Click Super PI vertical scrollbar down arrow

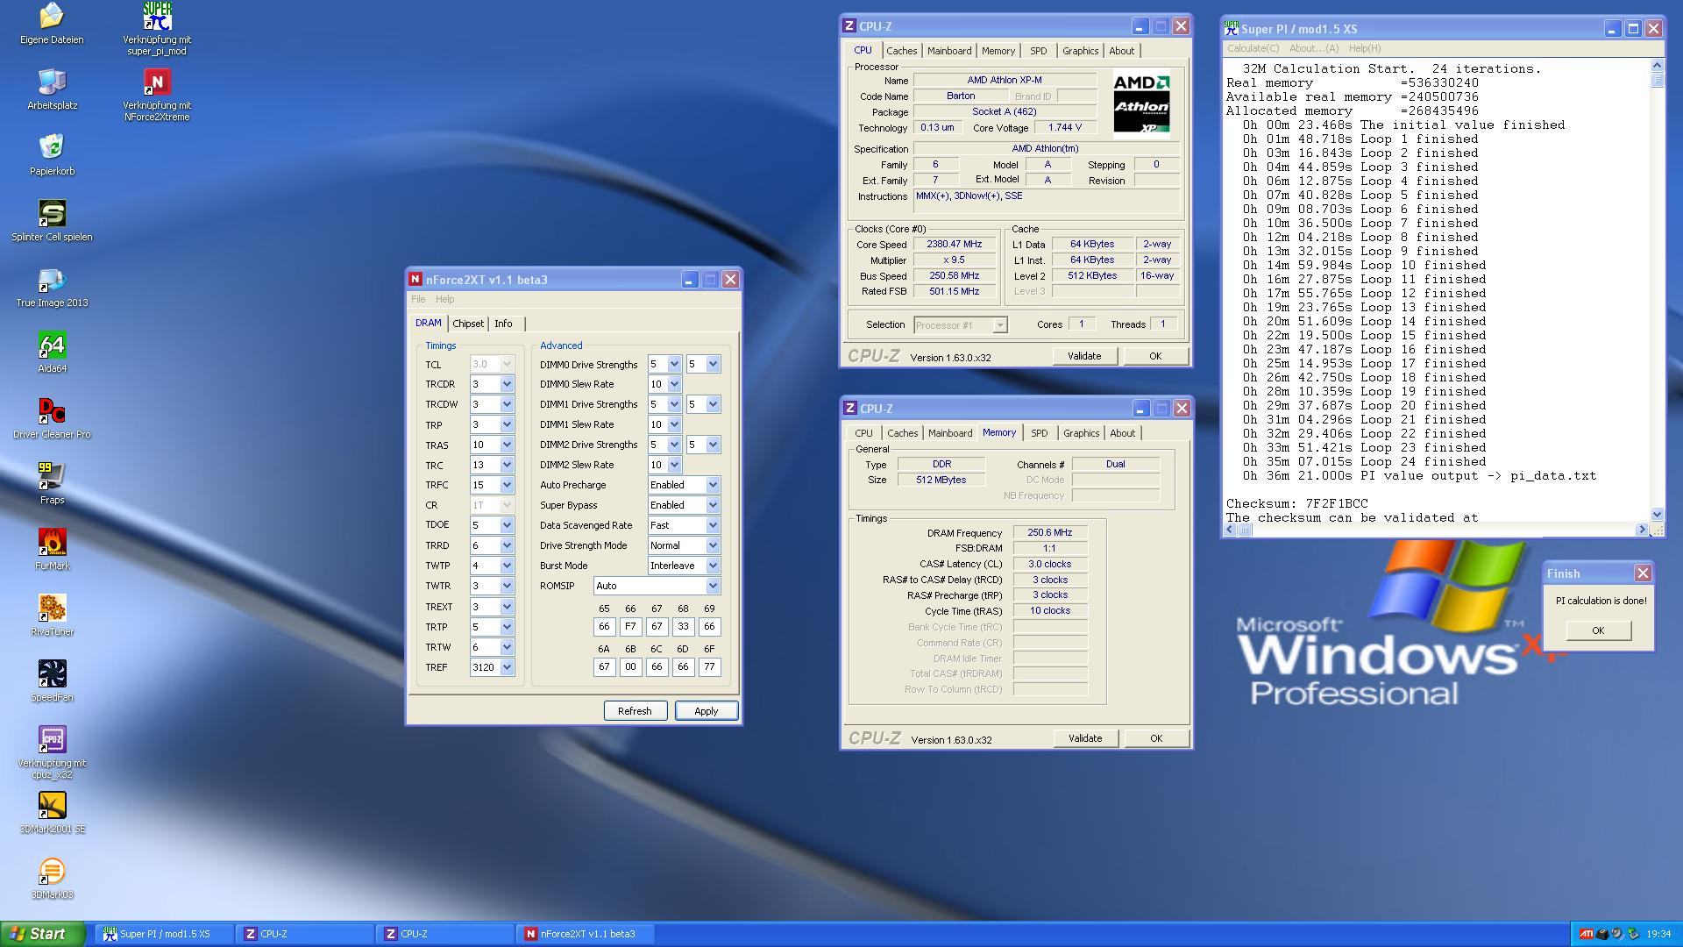pos(1657,515)
